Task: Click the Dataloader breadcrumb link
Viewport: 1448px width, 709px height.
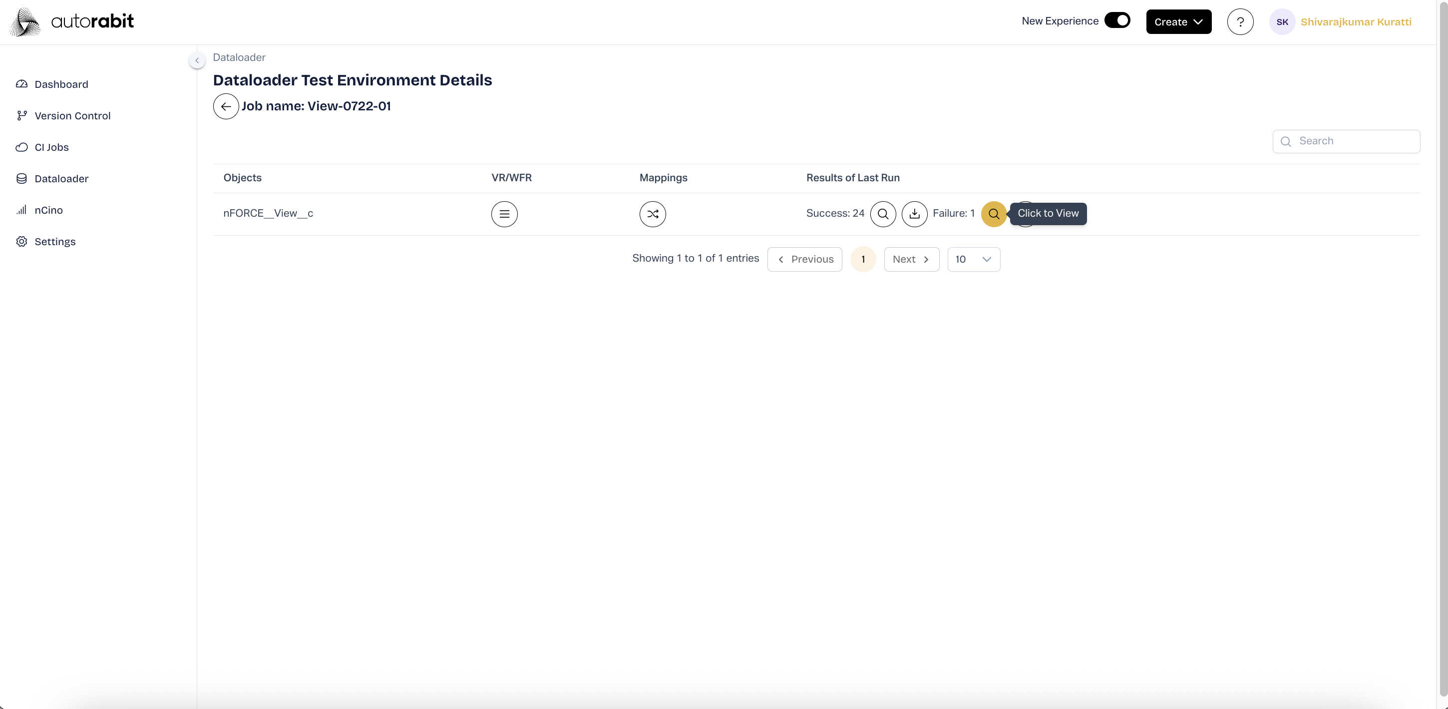Action: click(x=239, y=57)
